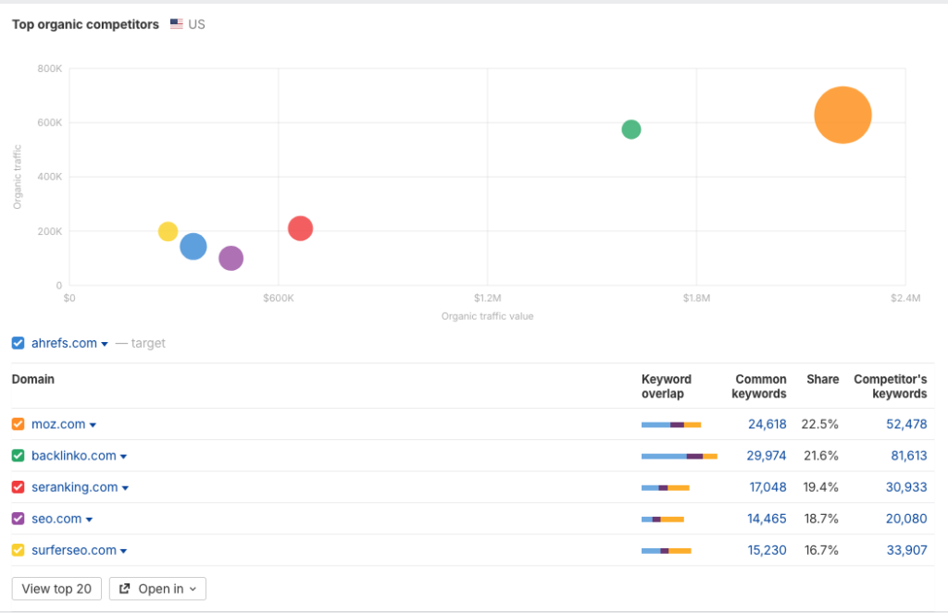
Task: Click the Share column header
Action: (823, 379)
